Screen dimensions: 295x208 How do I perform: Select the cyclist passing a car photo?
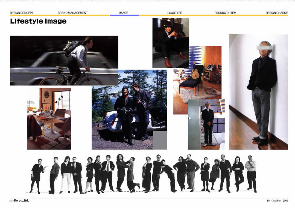[x=64, y=60]
